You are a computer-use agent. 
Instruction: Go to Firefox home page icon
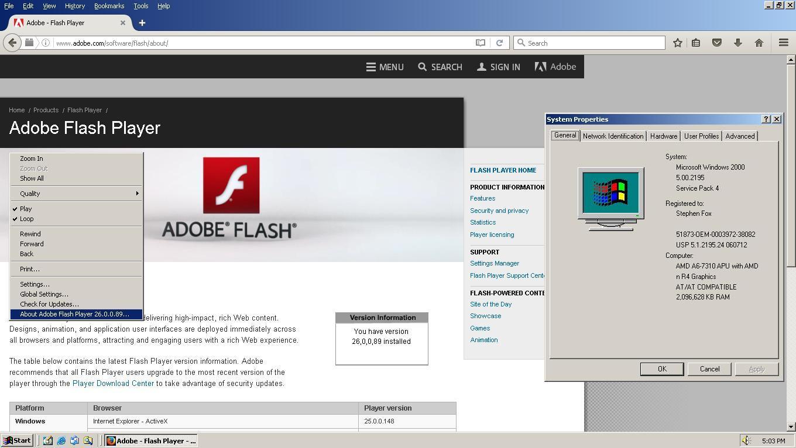[x=759, y=43]
